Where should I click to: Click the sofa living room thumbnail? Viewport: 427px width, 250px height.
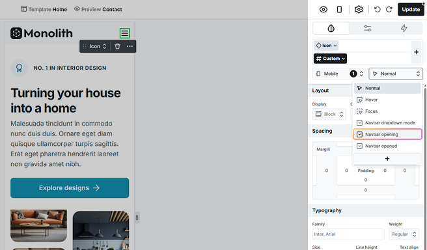coord(38,226)
